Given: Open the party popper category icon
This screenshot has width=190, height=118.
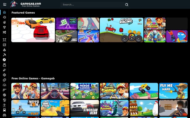Looking at the screenshot, I should pos(4,70).
